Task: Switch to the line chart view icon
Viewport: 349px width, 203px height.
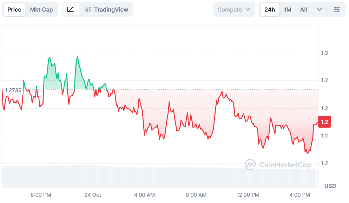Action: [x=71, y=9]
